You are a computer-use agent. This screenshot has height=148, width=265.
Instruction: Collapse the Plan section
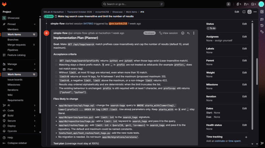35,69
